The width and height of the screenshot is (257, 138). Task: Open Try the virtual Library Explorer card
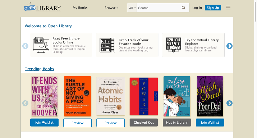click(193, 45)
